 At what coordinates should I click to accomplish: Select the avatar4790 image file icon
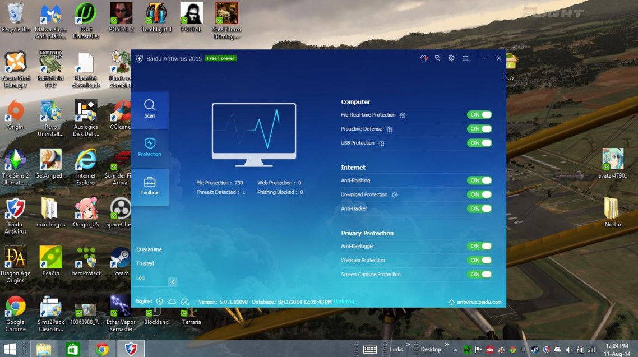613,164
